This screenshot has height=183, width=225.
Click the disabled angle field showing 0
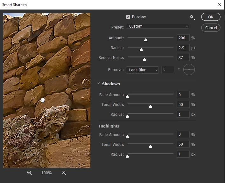[x=168, y=69]
